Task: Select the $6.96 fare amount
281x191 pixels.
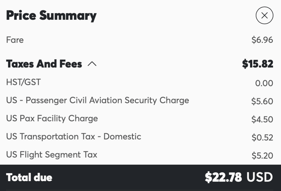Action: [262, 40]
